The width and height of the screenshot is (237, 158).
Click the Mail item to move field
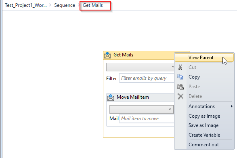(x=147, y=118)
